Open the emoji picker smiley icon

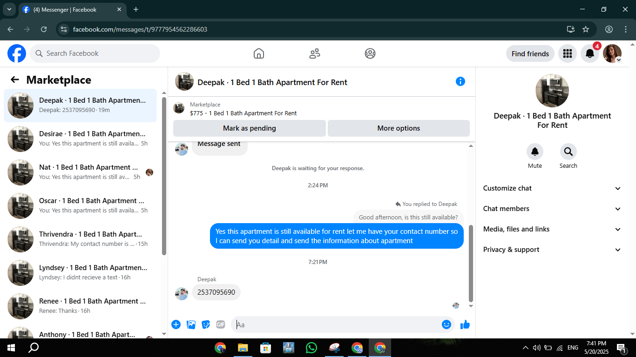tap(447, 324)
